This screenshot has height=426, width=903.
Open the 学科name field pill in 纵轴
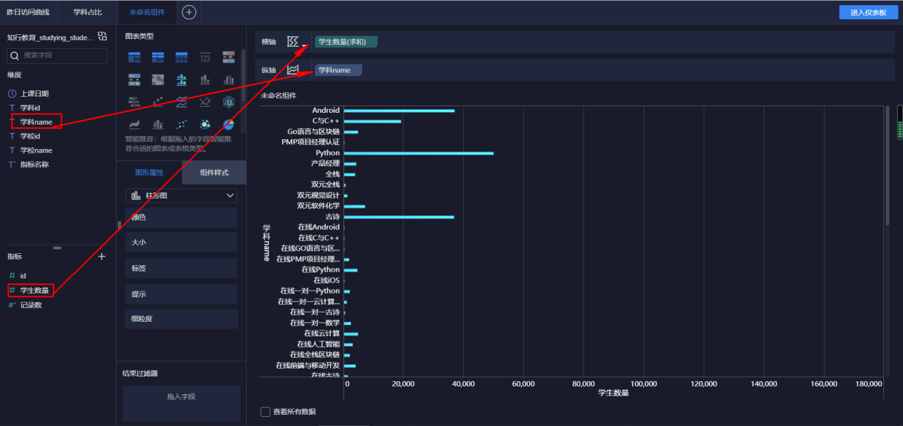click(x=338, y=70)
